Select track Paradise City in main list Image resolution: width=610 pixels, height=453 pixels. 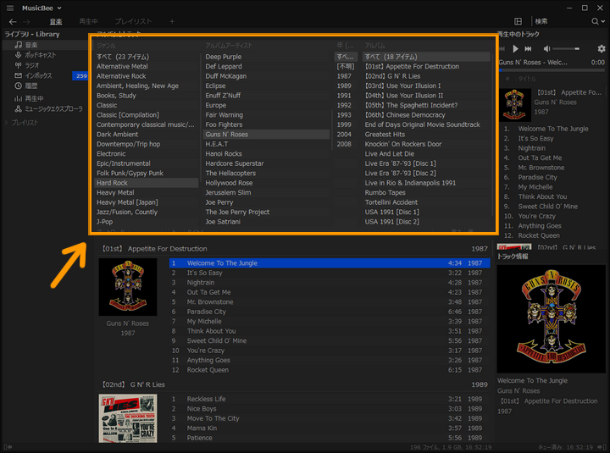click(x=330, y=312)
